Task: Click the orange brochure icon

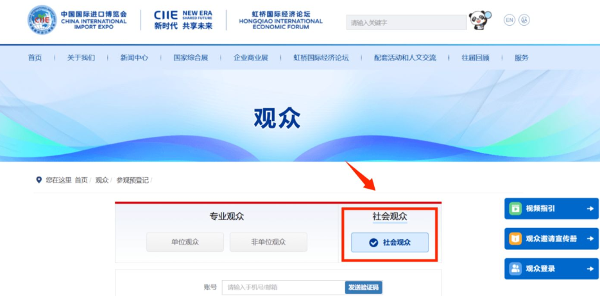Action: click(515, 239)
